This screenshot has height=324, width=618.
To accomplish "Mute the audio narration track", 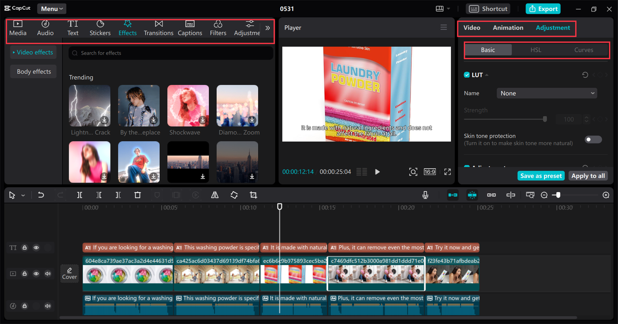I will click(x=48, y=306).
